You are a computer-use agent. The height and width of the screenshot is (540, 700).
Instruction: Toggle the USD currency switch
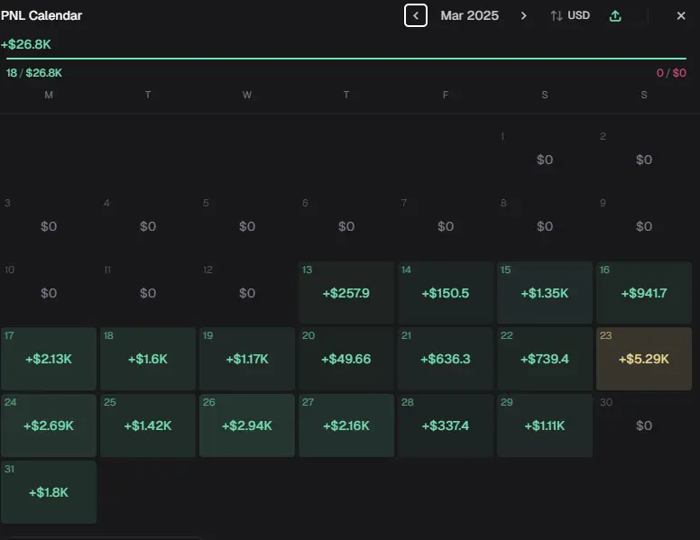coord(570,15)
